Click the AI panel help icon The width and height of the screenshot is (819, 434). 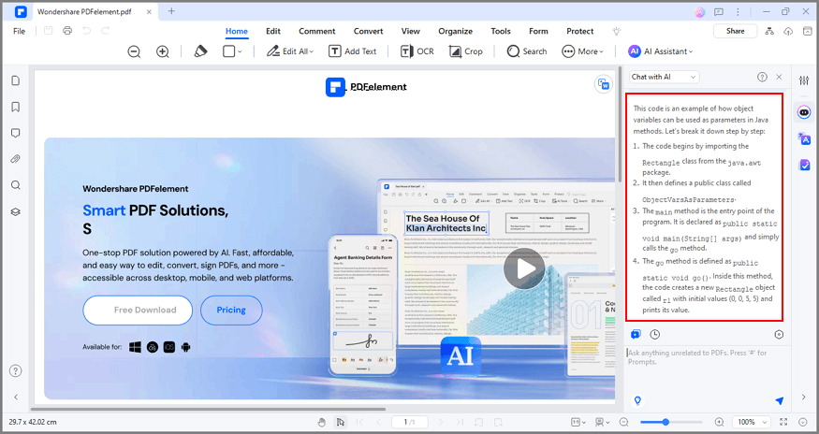762,77
